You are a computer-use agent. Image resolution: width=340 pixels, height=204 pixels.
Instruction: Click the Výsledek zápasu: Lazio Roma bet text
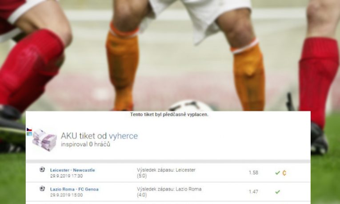click(169, 189)
